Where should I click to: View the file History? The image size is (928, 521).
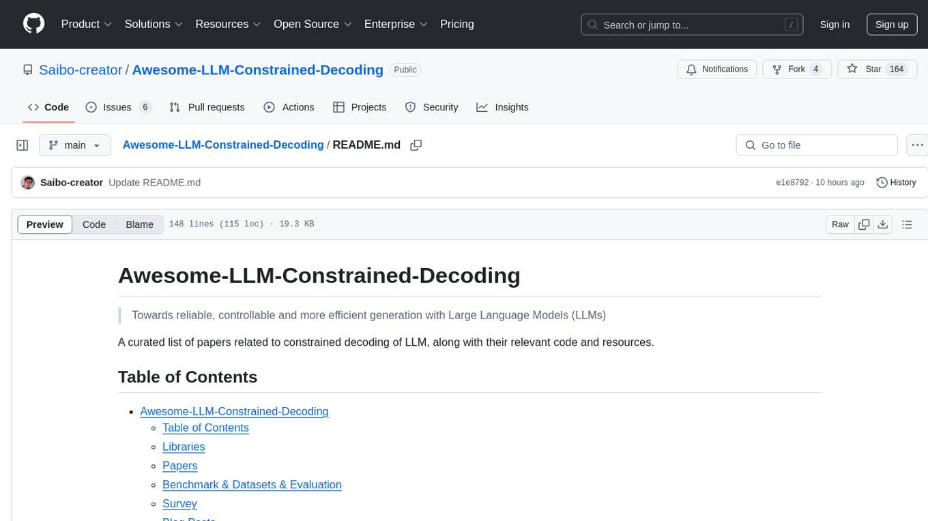[x=896, y=182]
